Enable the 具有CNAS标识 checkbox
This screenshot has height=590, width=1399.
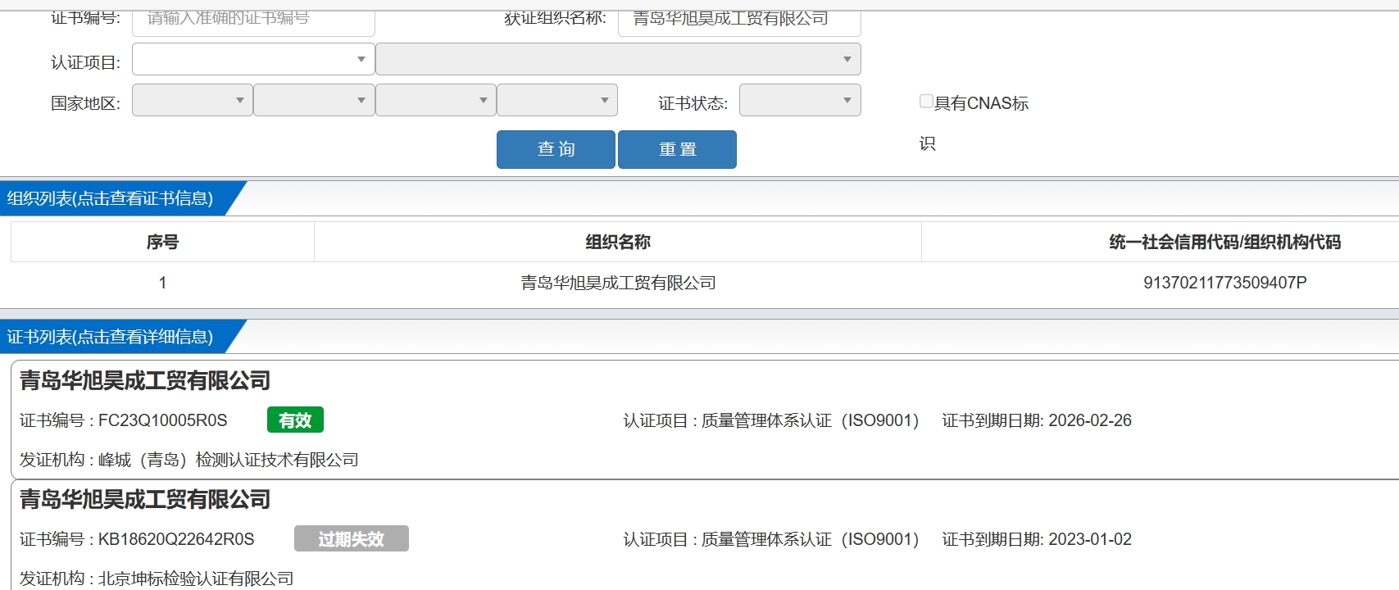click(x=926, y=102)
